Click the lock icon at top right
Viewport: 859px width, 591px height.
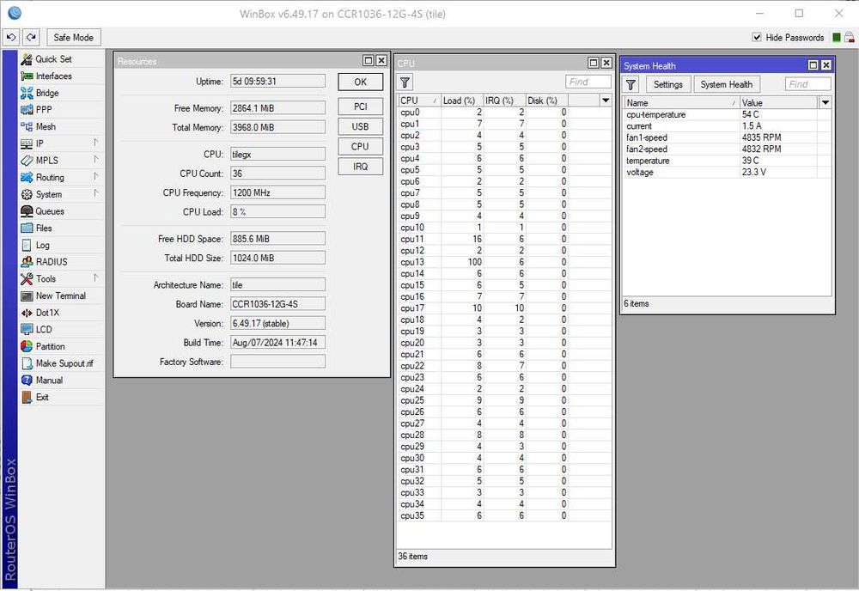click(850, 37)
